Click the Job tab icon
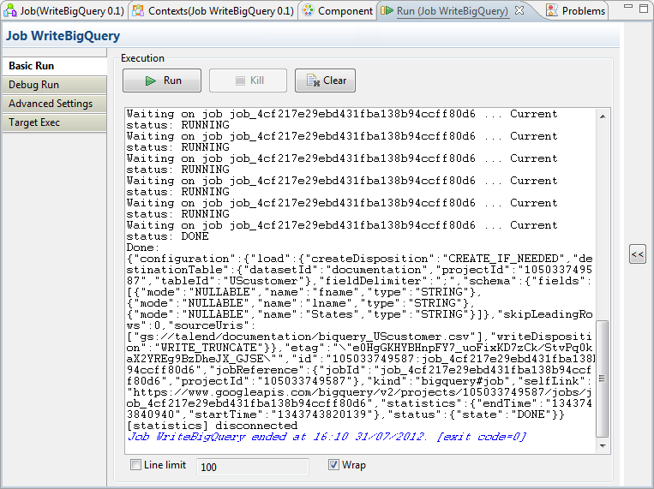Screen dimensions: 654x489 click(x=10, y=10)
